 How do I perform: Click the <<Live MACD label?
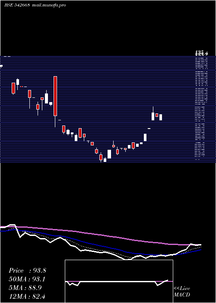point(182,291)
